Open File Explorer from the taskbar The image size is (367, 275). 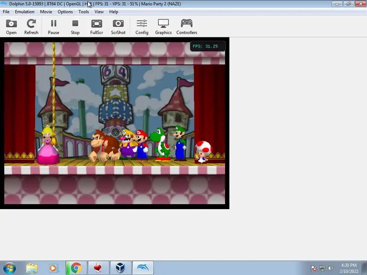point(32,268)
